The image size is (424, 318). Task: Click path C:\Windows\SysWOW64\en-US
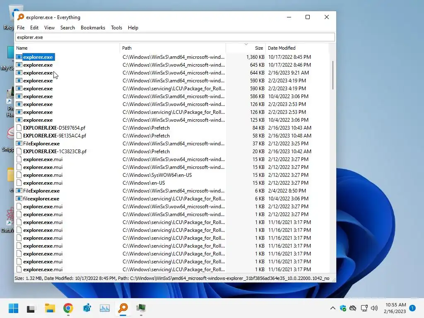157,175
